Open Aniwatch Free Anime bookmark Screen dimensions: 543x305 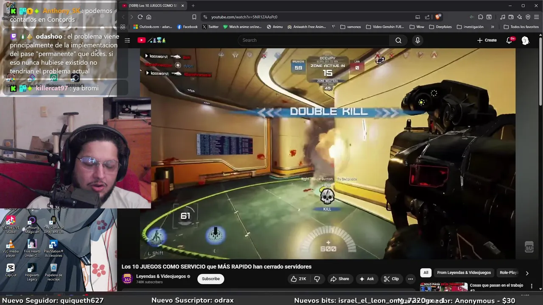[307, 27]
